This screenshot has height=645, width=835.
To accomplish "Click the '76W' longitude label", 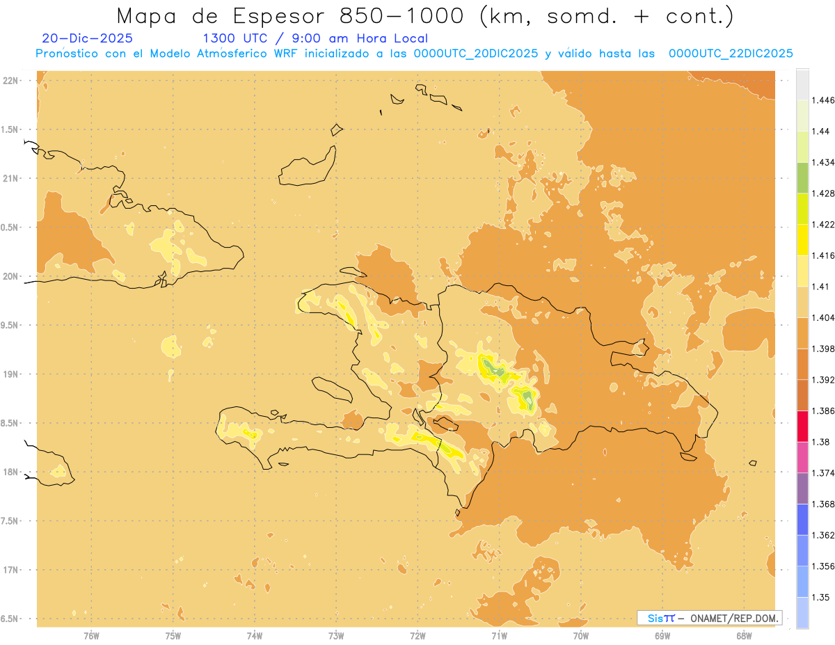I will pos(91,635).
